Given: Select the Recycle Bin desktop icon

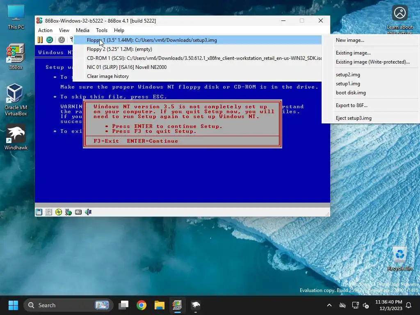Looking at the screenshot, I should tap(399, 259).
